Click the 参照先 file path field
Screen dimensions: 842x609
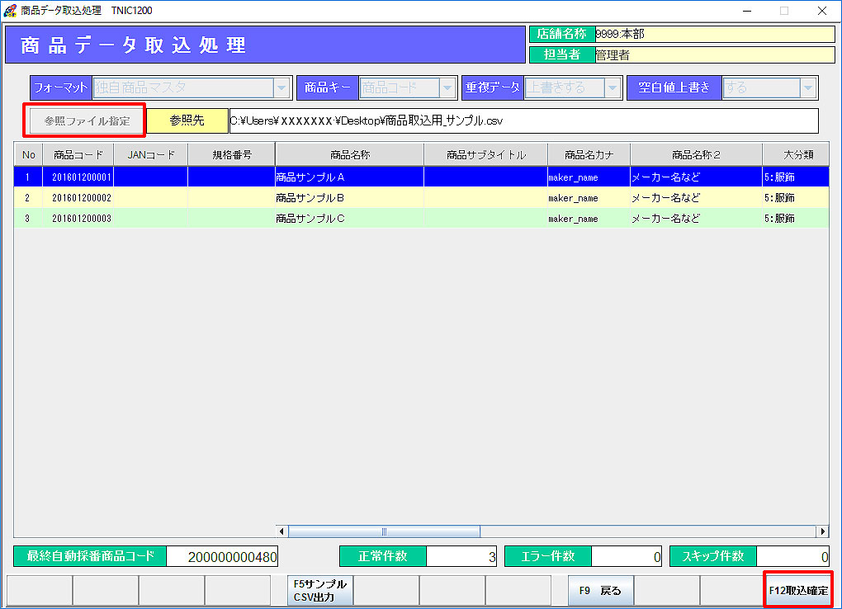coord(523,120)
